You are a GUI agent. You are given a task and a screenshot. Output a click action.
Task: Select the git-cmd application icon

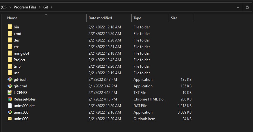(x=10, y=86)
